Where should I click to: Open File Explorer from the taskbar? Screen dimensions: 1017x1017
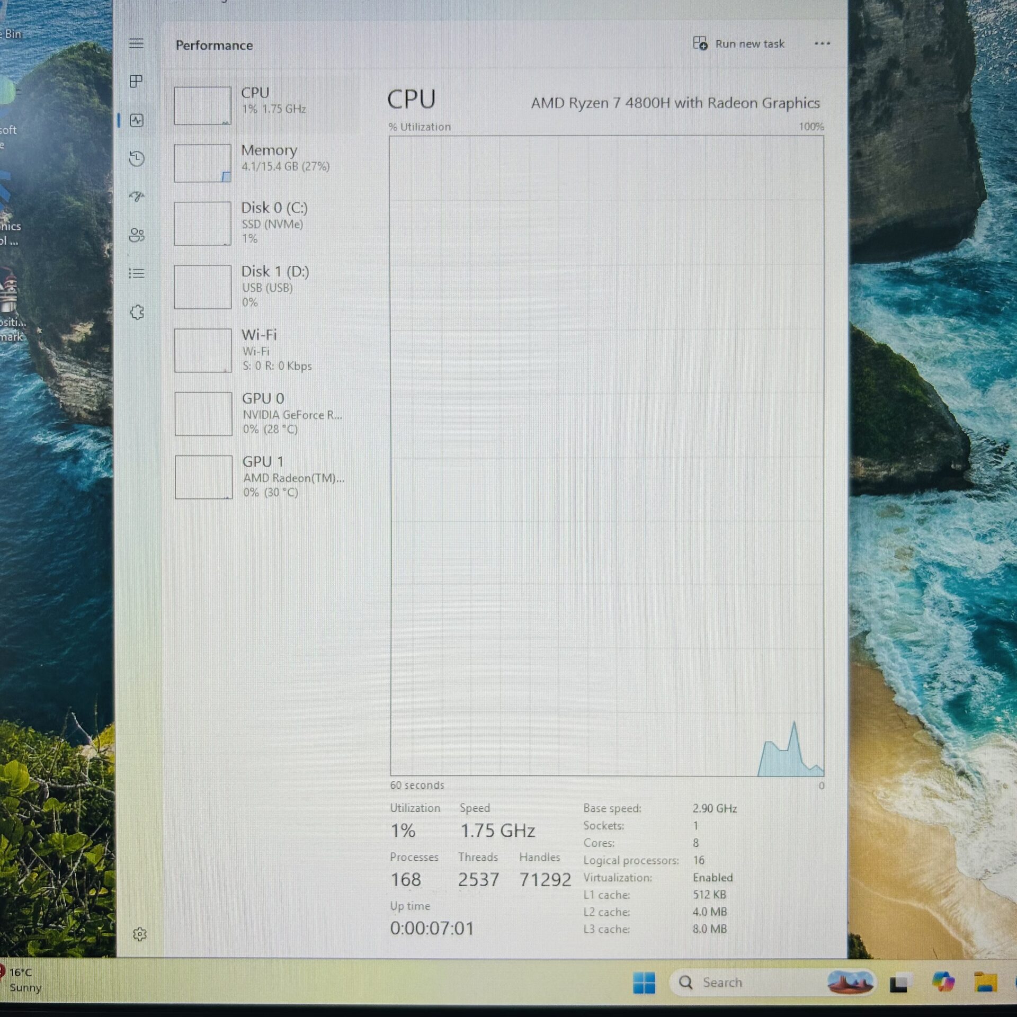985,983
